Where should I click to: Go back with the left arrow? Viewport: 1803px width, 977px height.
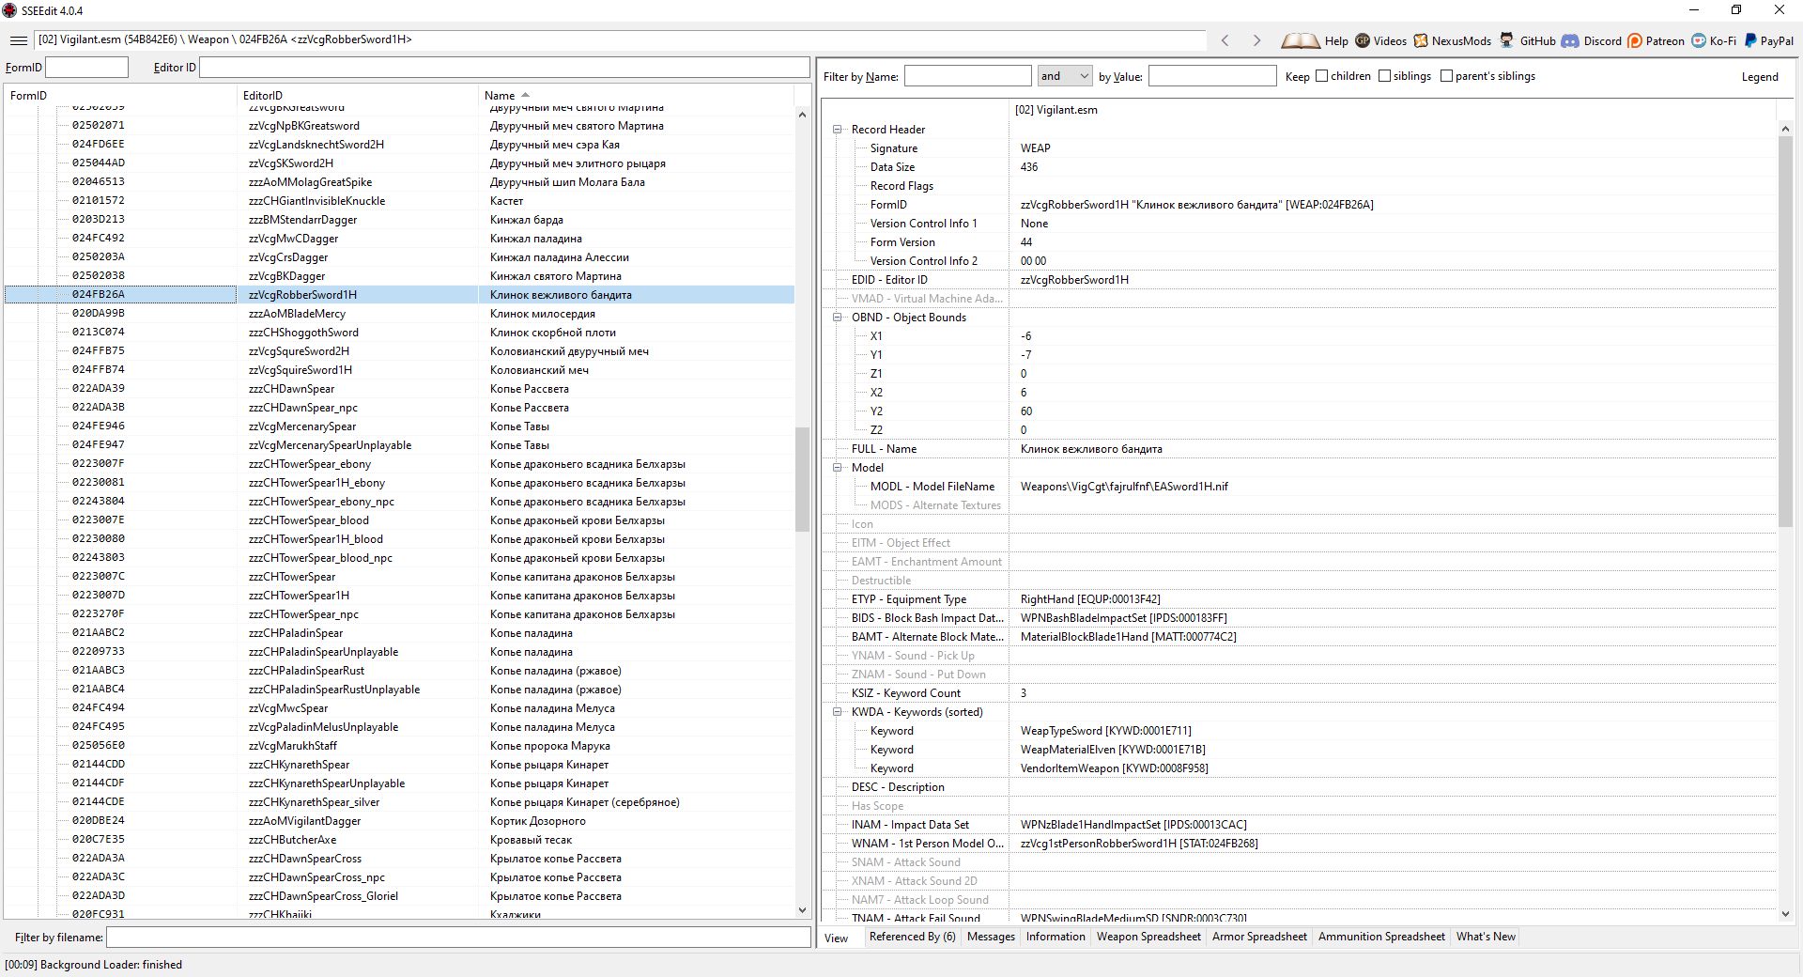pos(1225,40)
